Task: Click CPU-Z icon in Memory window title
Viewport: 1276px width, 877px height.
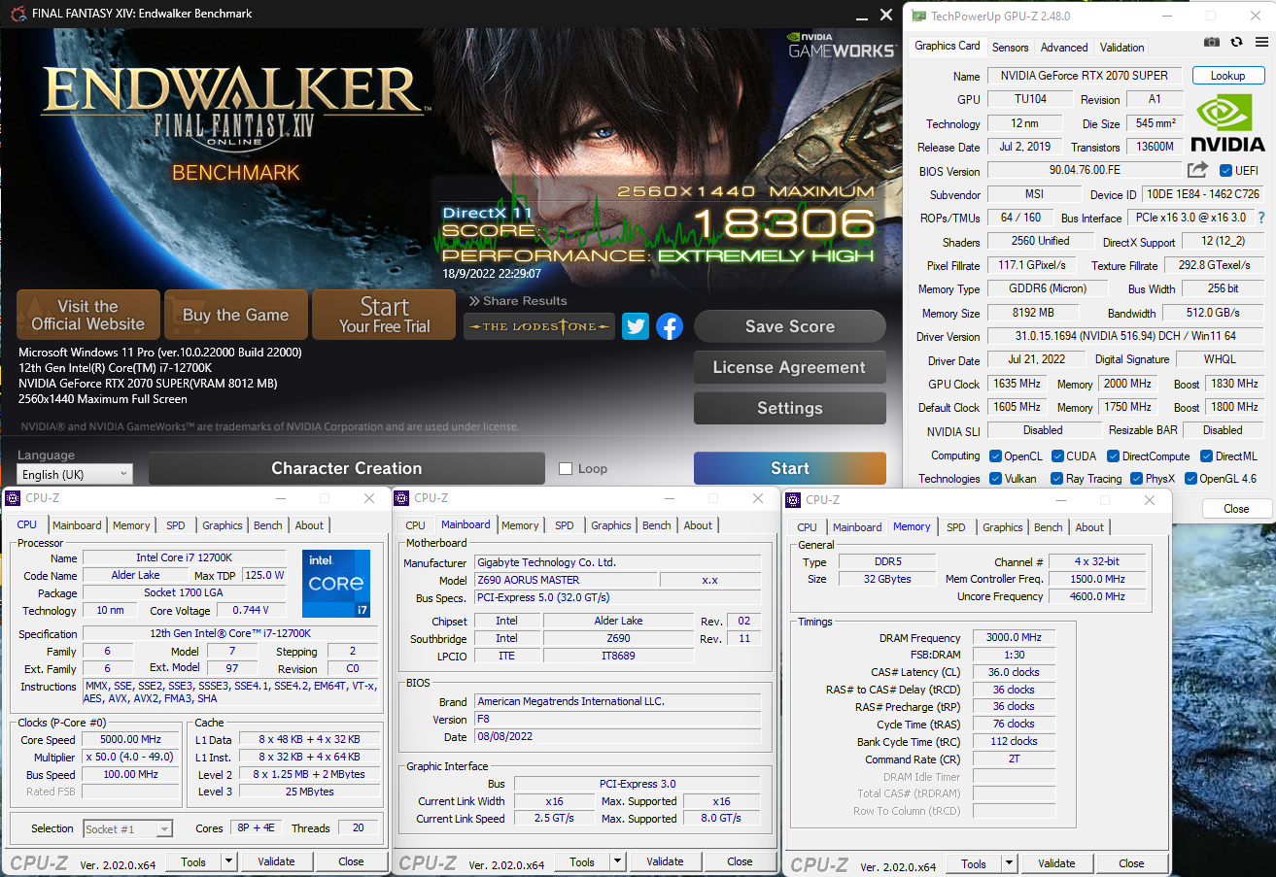Action: 793,499
